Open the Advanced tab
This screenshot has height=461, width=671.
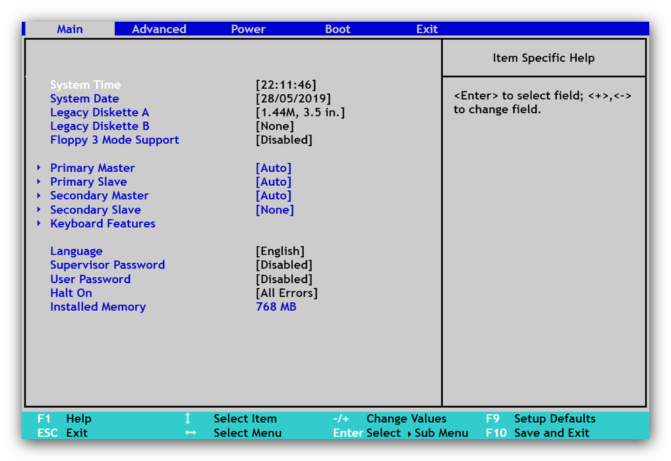[159, 29]
